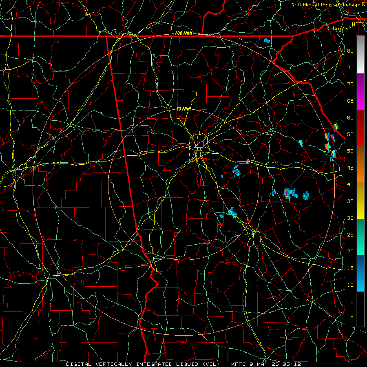Viewport: 367px width, 367px height.
Task: Click the "10" value on the VIL scale
Action: click(350, 285)
